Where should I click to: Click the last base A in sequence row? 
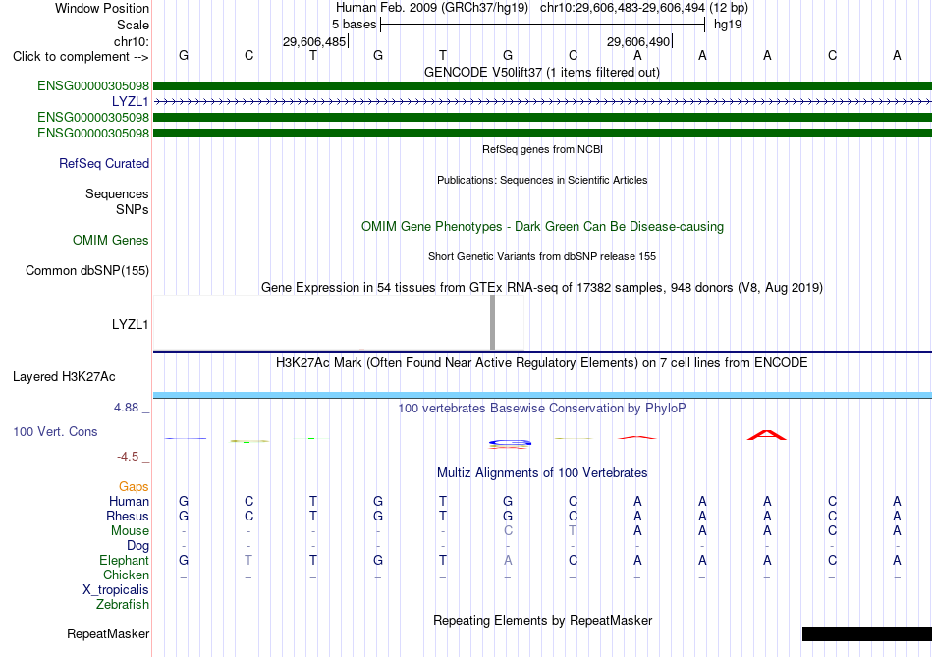(x=897, y=55)
